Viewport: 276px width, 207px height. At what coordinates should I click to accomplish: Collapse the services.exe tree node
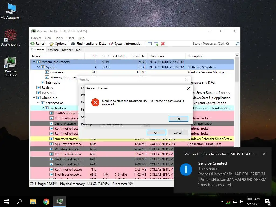click(38, 103)
